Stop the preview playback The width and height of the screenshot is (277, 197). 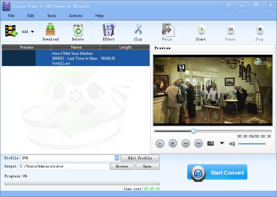pyautogui.click(x=173, y=143)
